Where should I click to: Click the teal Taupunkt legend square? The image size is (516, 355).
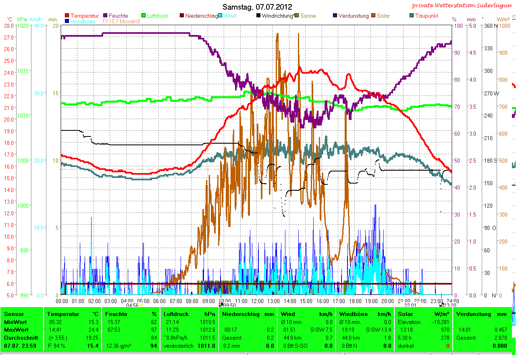[411, 16]
